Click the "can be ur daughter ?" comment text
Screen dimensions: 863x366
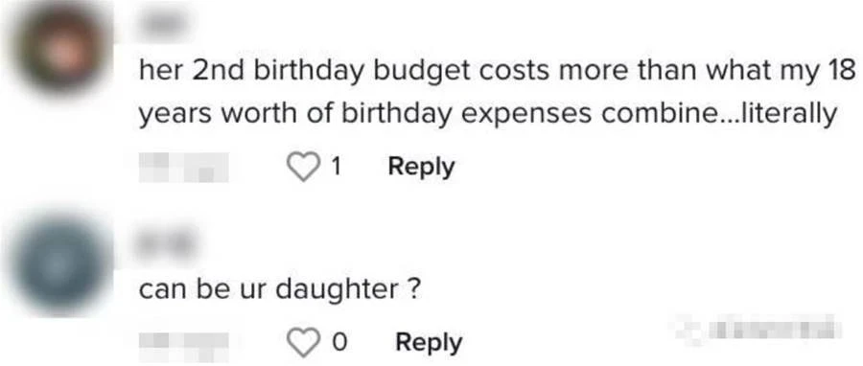click(x=280, y=289)
